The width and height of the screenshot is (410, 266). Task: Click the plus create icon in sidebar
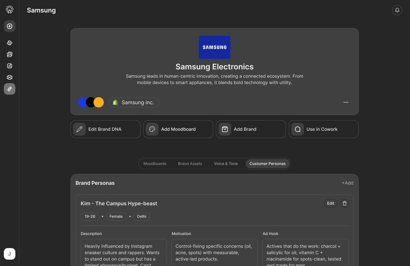tap(10, 26)
